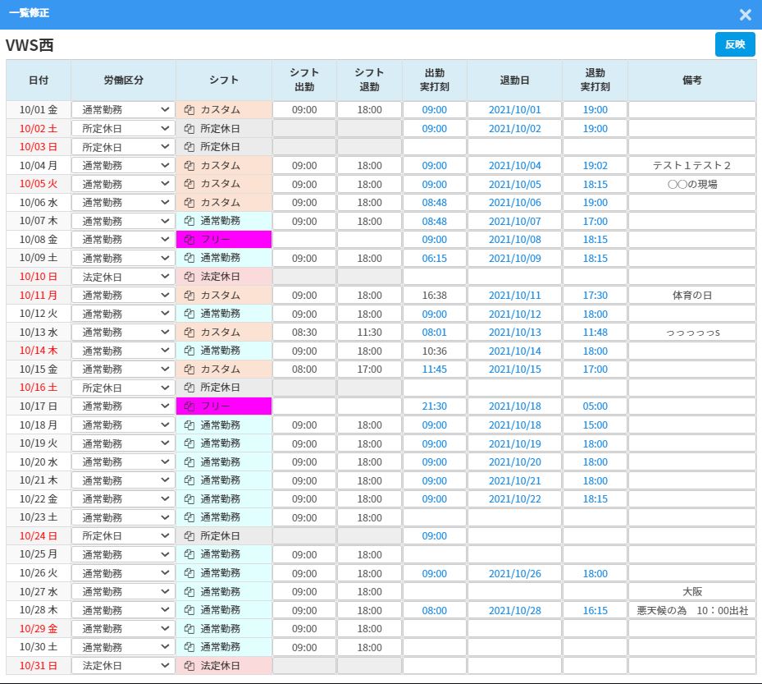This screenshot has width=762, height=684.
Task: Click the shift copy icon in the 10/27 row
Action: [189, 591]
